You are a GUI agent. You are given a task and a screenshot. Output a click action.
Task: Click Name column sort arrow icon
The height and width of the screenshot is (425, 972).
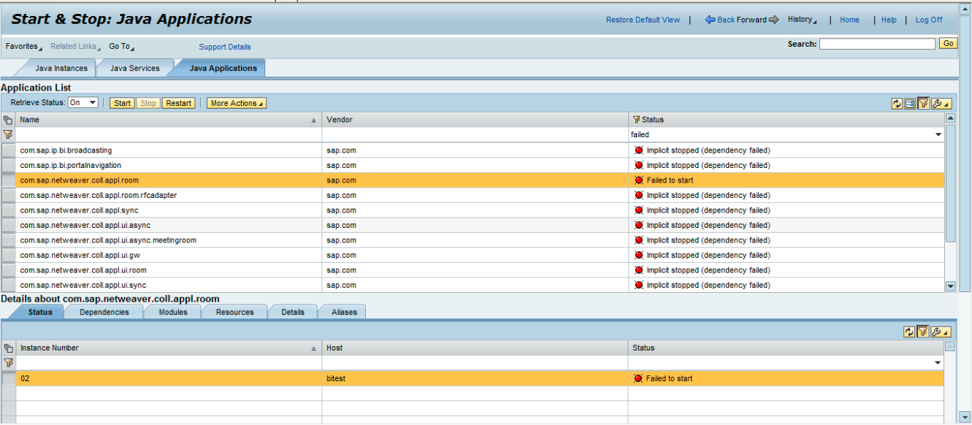(314, 120)
